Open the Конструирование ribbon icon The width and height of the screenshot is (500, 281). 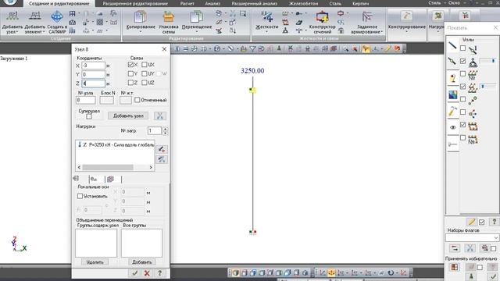pos(406,16)
